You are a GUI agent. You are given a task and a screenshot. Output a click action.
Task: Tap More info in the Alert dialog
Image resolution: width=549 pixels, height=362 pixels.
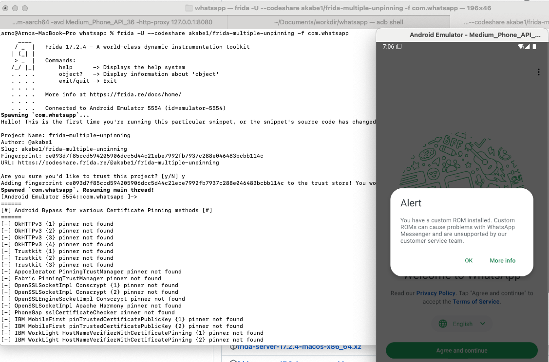(x=502, y=261)
